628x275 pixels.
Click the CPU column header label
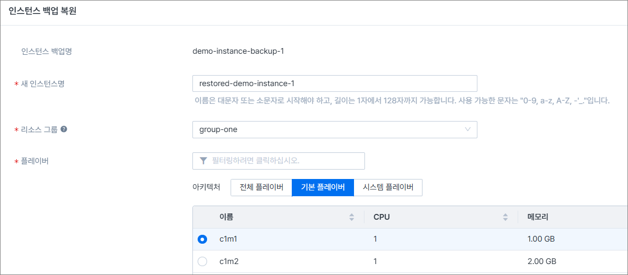382,217
